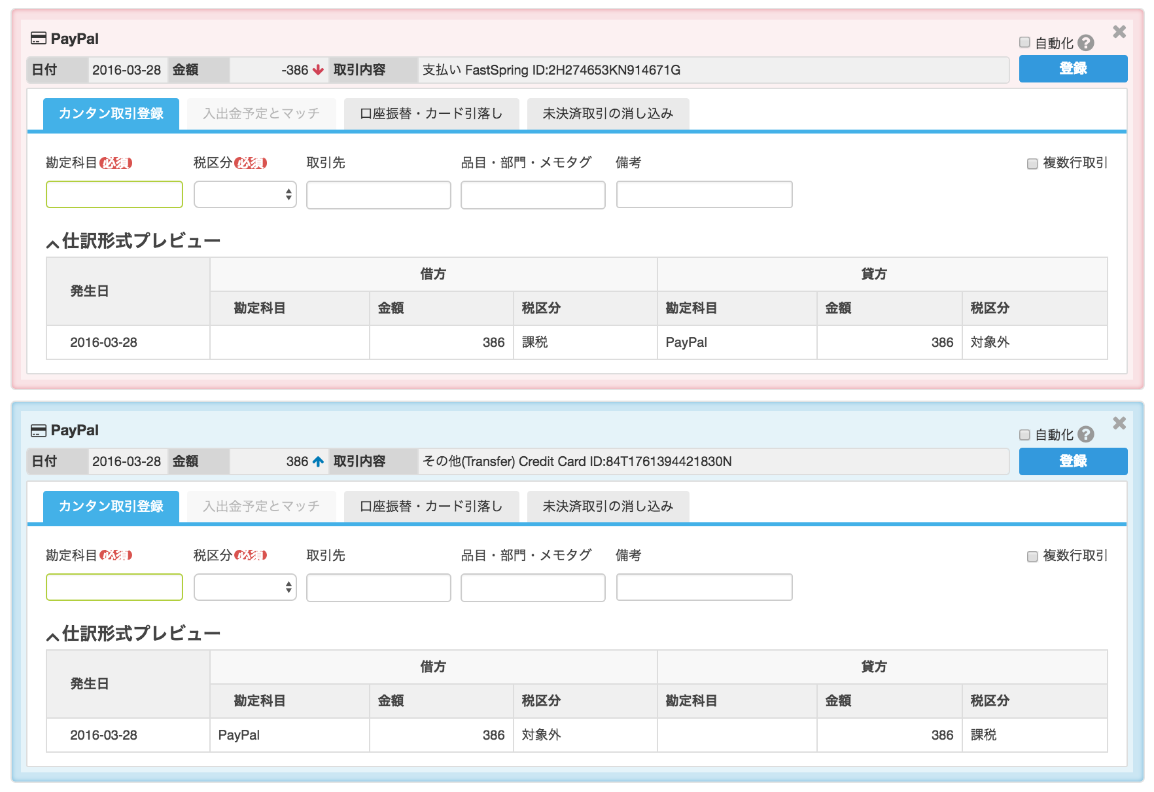The width and height of the screenshot is (1154, 792).
Task: Click the red down arrow next to -386
Action: 318,70
